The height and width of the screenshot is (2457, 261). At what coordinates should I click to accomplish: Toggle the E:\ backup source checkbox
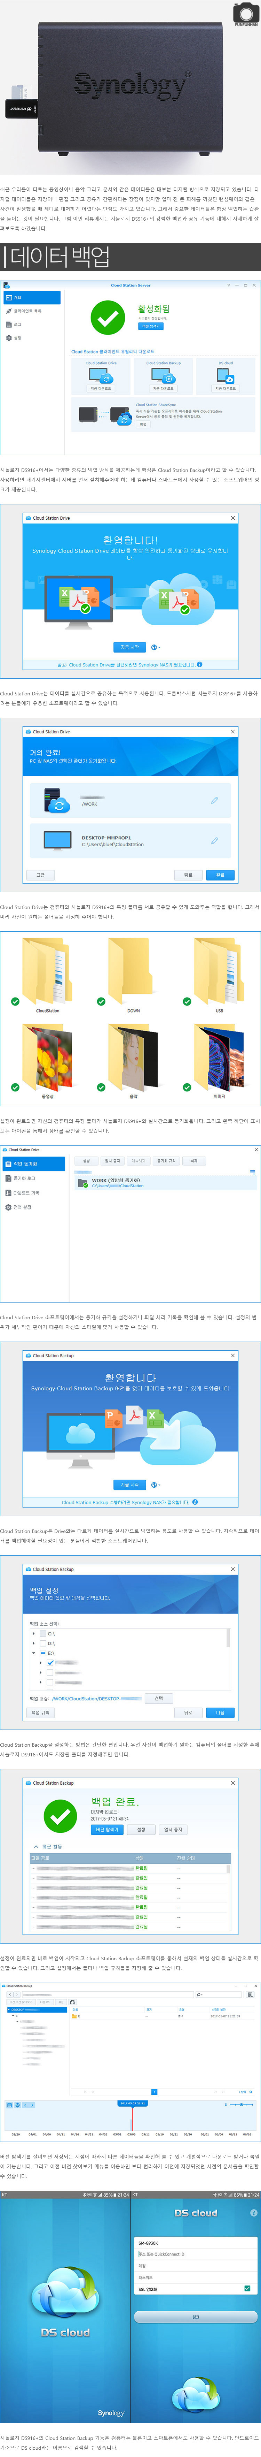pos(43,1653)
